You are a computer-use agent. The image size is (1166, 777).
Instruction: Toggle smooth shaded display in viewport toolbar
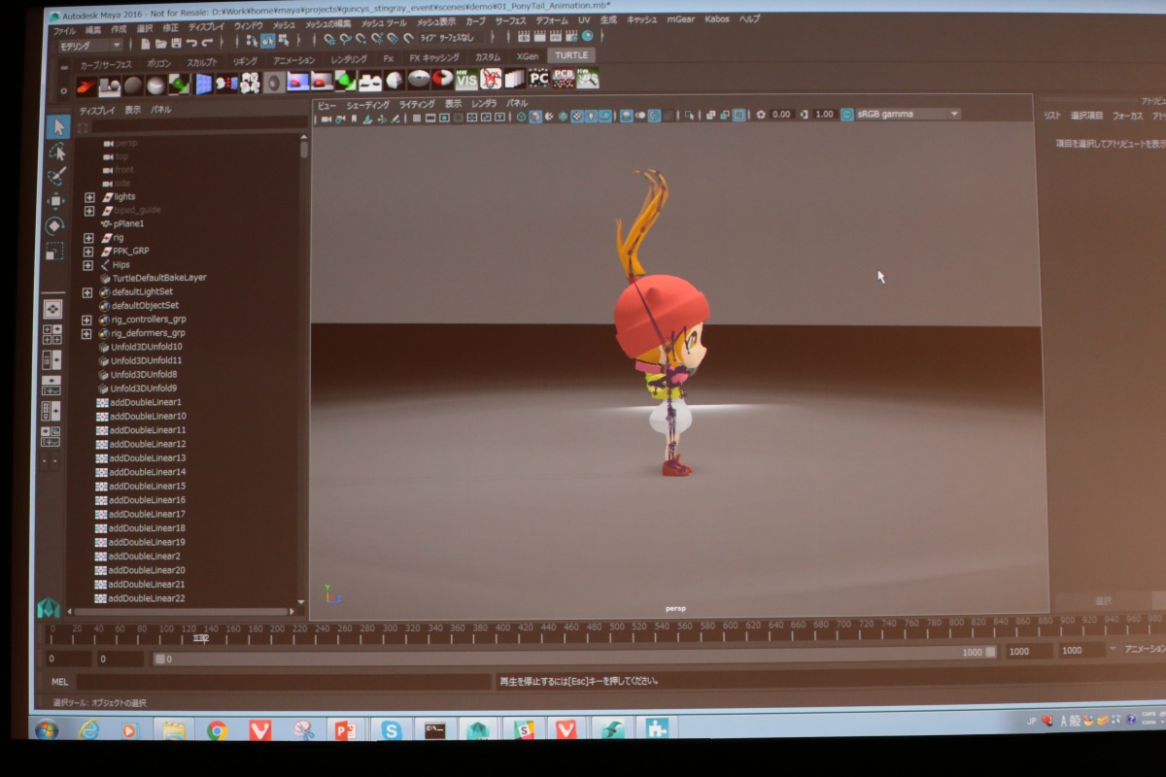(x=534, y=117)
